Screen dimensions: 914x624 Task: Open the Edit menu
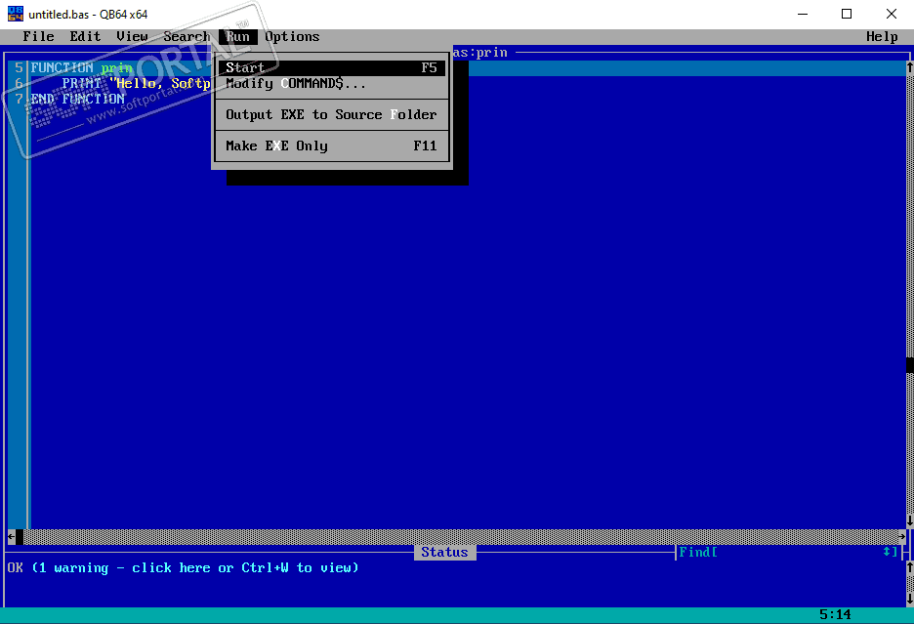point(85,37)
